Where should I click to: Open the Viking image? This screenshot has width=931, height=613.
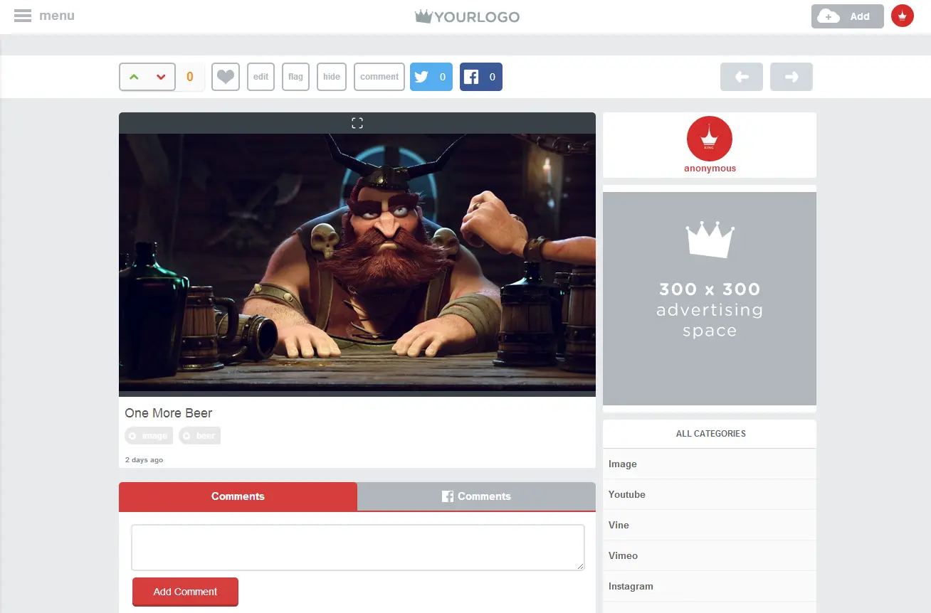tap(357, 262)
